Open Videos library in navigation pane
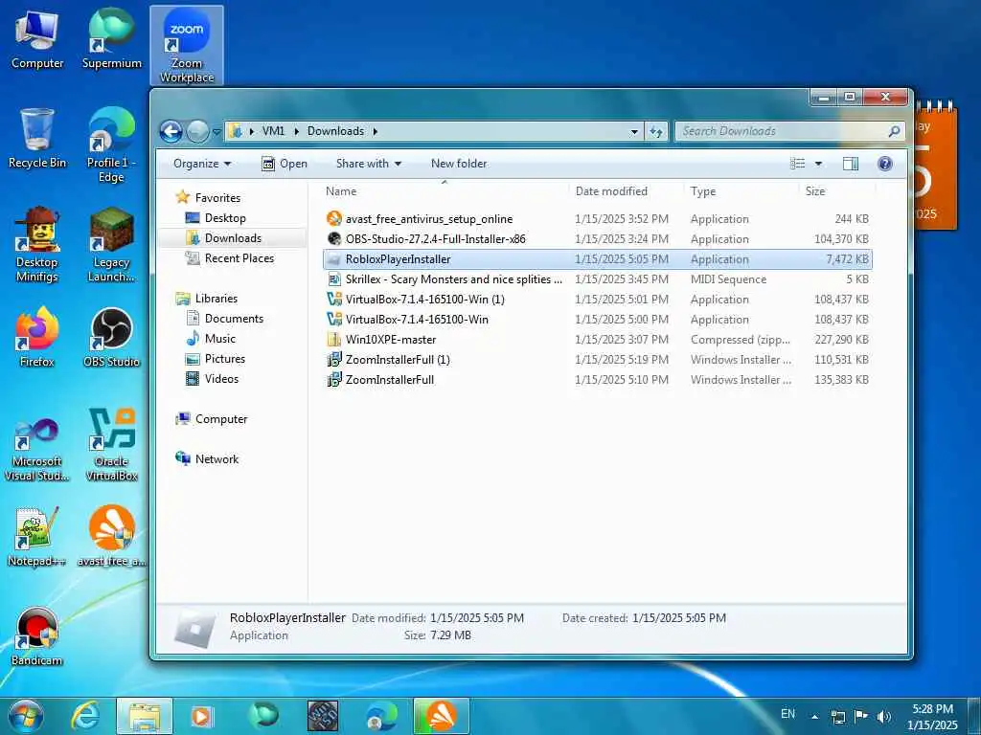Screen dimensions: 981x735 (x=221, y=379)
